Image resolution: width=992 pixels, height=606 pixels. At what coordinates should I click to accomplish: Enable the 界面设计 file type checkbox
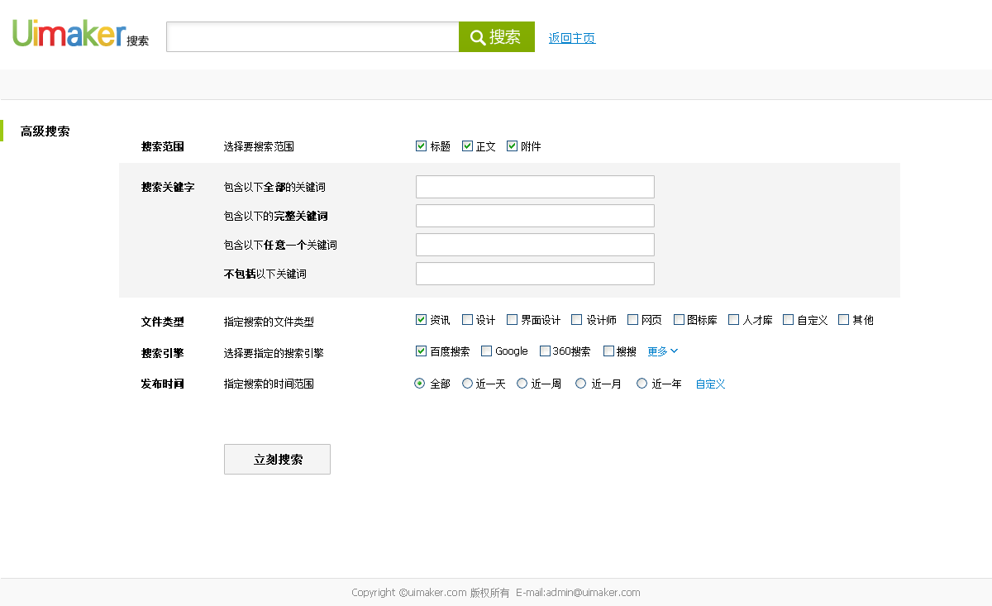tap(513, 320)
